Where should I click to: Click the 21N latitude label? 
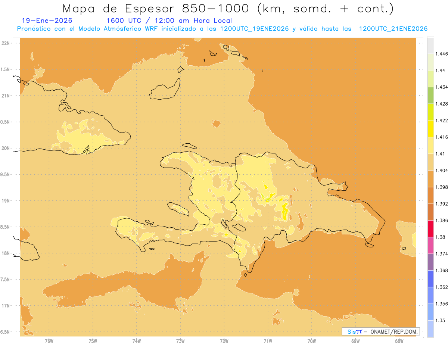tap(6, 96)
